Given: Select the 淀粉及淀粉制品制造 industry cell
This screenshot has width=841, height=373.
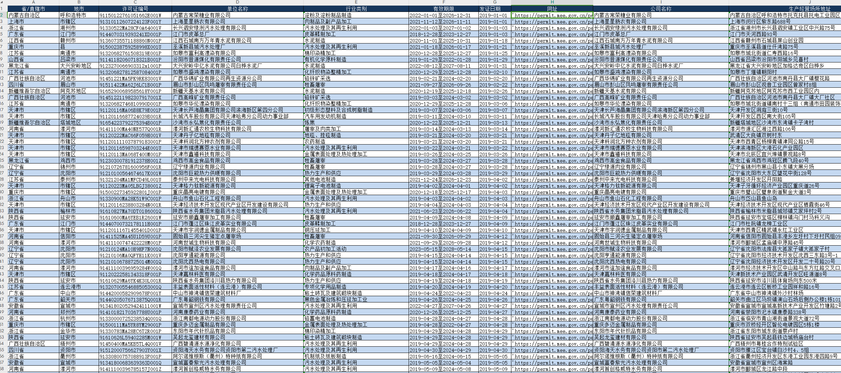Looking at the screenshot, I should click(356, 15).
